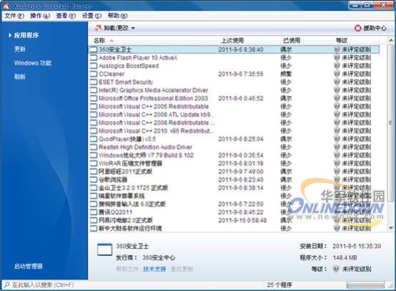Click the 金山卫士3.2.0.1725 row icon
The image size is (396, 291).
click(94, 188)
